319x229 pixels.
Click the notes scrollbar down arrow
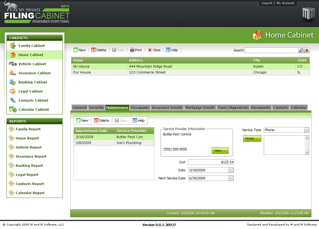[x=307, y=152]
